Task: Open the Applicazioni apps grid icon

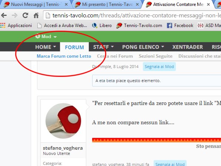Action: click(x=3, y=26)
